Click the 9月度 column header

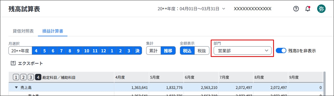point(305,77)
